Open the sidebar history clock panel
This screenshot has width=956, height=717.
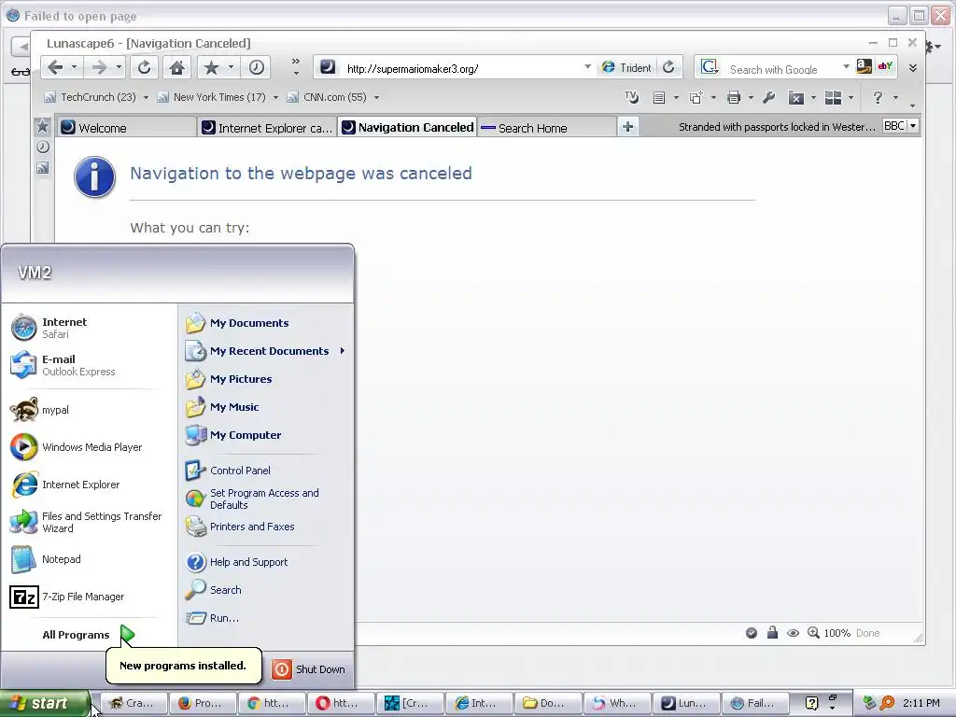[x=43, y=147]
